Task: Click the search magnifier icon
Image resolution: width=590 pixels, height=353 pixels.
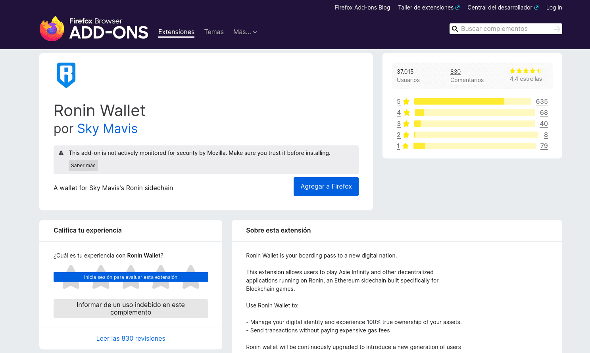Action: (x=455, y=29)
